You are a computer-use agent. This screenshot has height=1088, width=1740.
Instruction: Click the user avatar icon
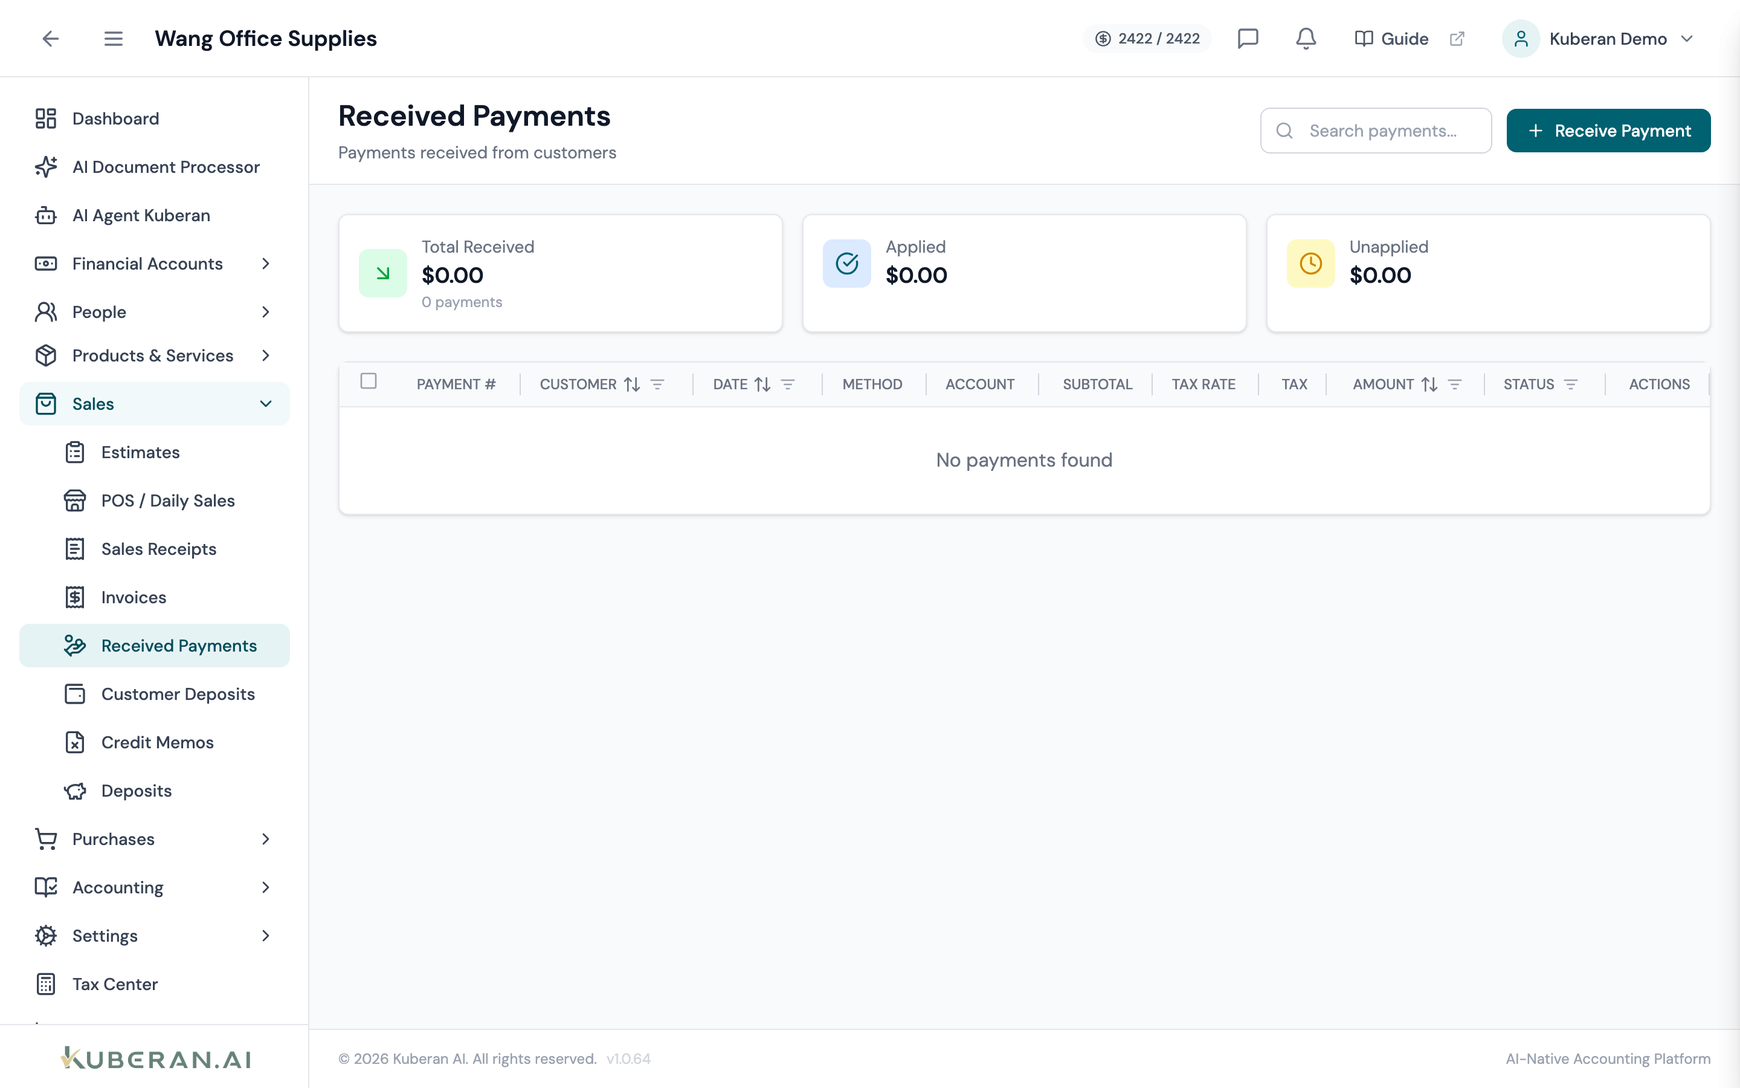[1521, 38]
